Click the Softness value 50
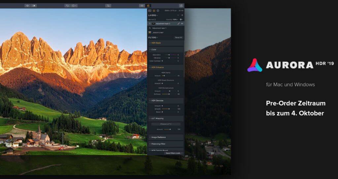The height and width of the screenshot is (179, 338). tap(179, 94)
